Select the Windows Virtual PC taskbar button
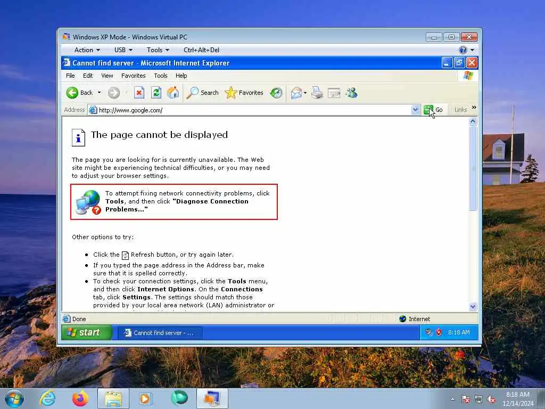This screenshot has width=545, height=409. [x=212, y=398]
